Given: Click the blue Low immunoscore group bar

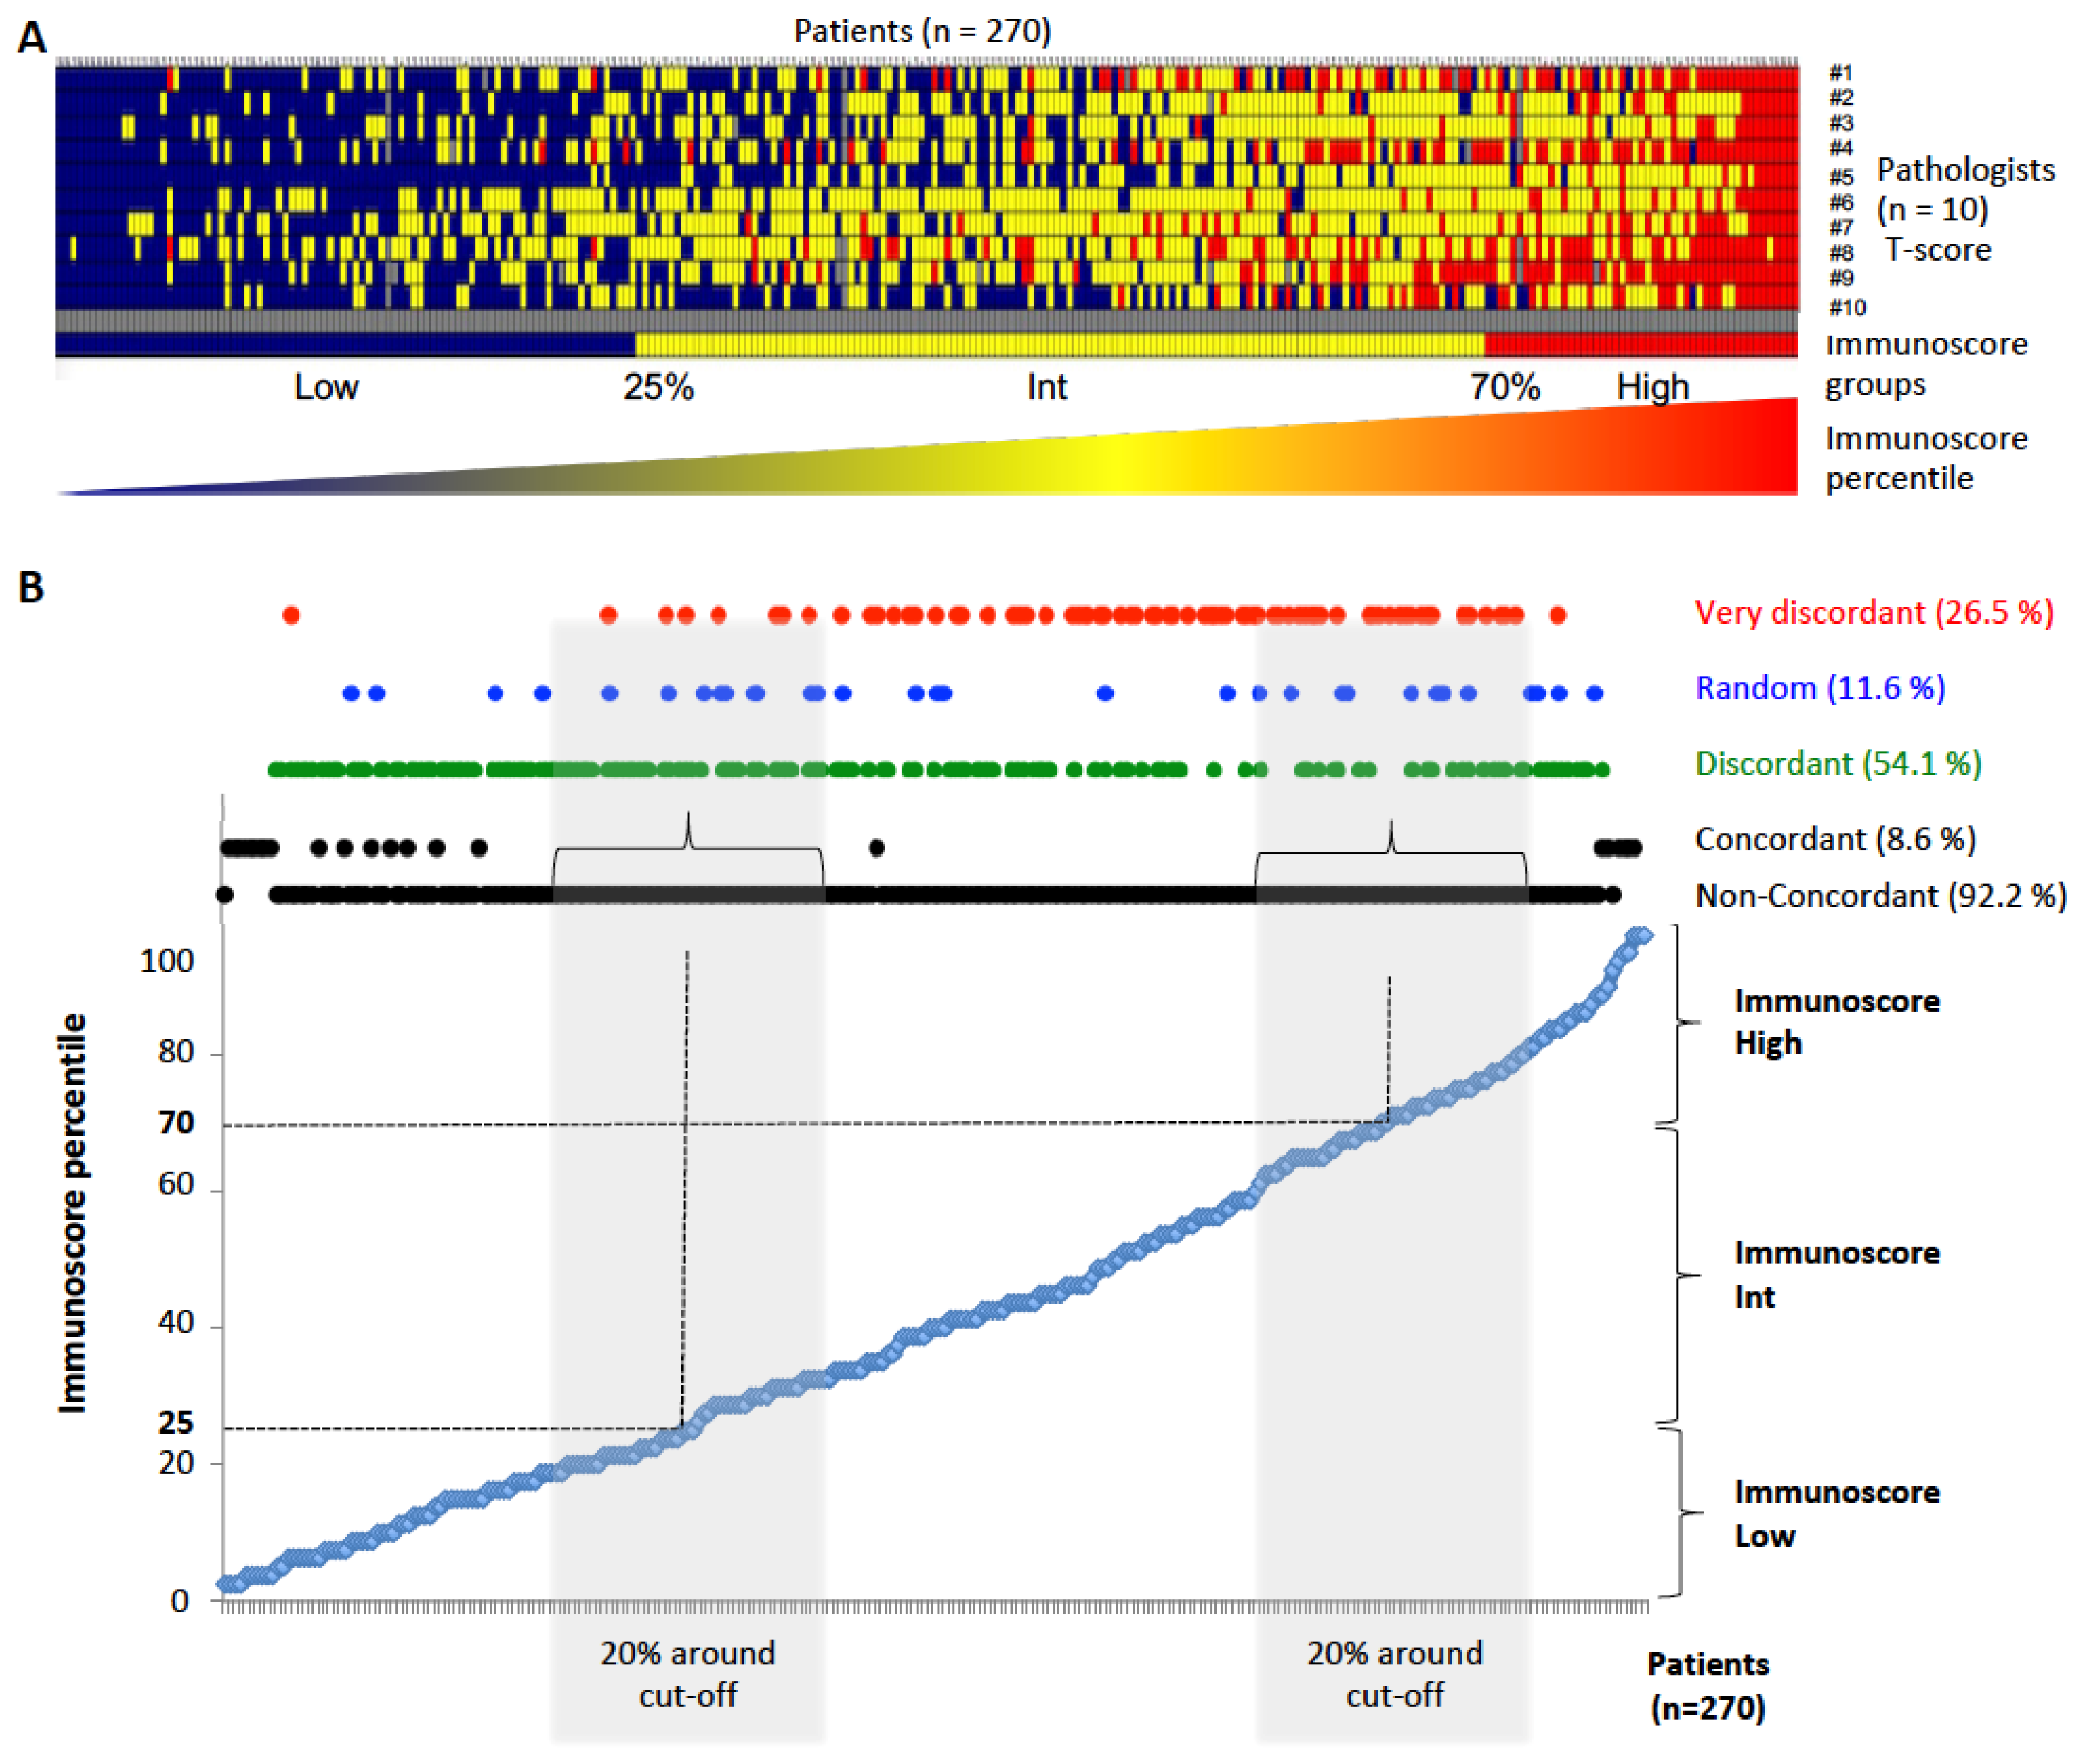Looking at the screenshot, I should [x=345, y=346].
